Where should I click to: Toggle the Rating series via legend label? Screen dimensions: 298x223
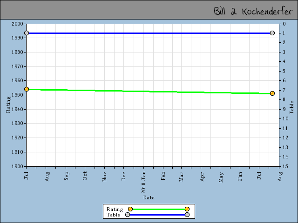point(115,209)
